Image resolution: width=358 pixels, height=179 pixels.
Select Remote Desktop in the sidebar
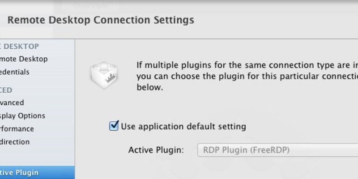click(24, 59)
